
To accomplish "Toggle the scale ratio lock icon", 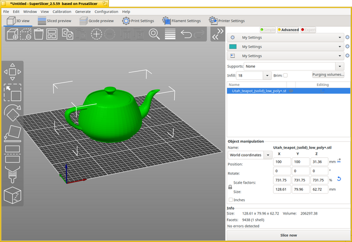I will 230,187.
